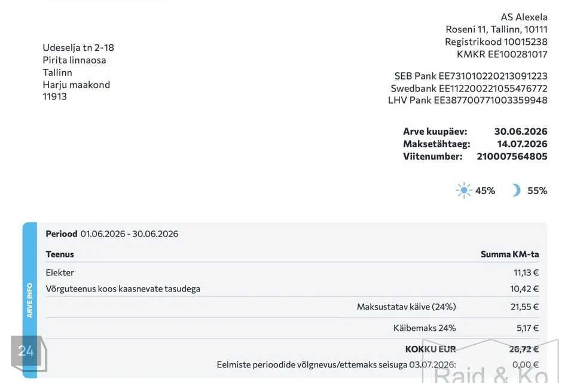Click the 24 page badge icon

click(29, 353)
